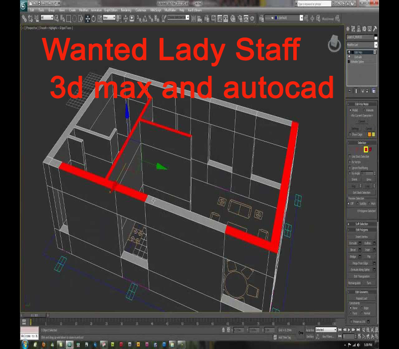Select Edge constraint radio button
The image size is (399, 349).
coord(363,308)
